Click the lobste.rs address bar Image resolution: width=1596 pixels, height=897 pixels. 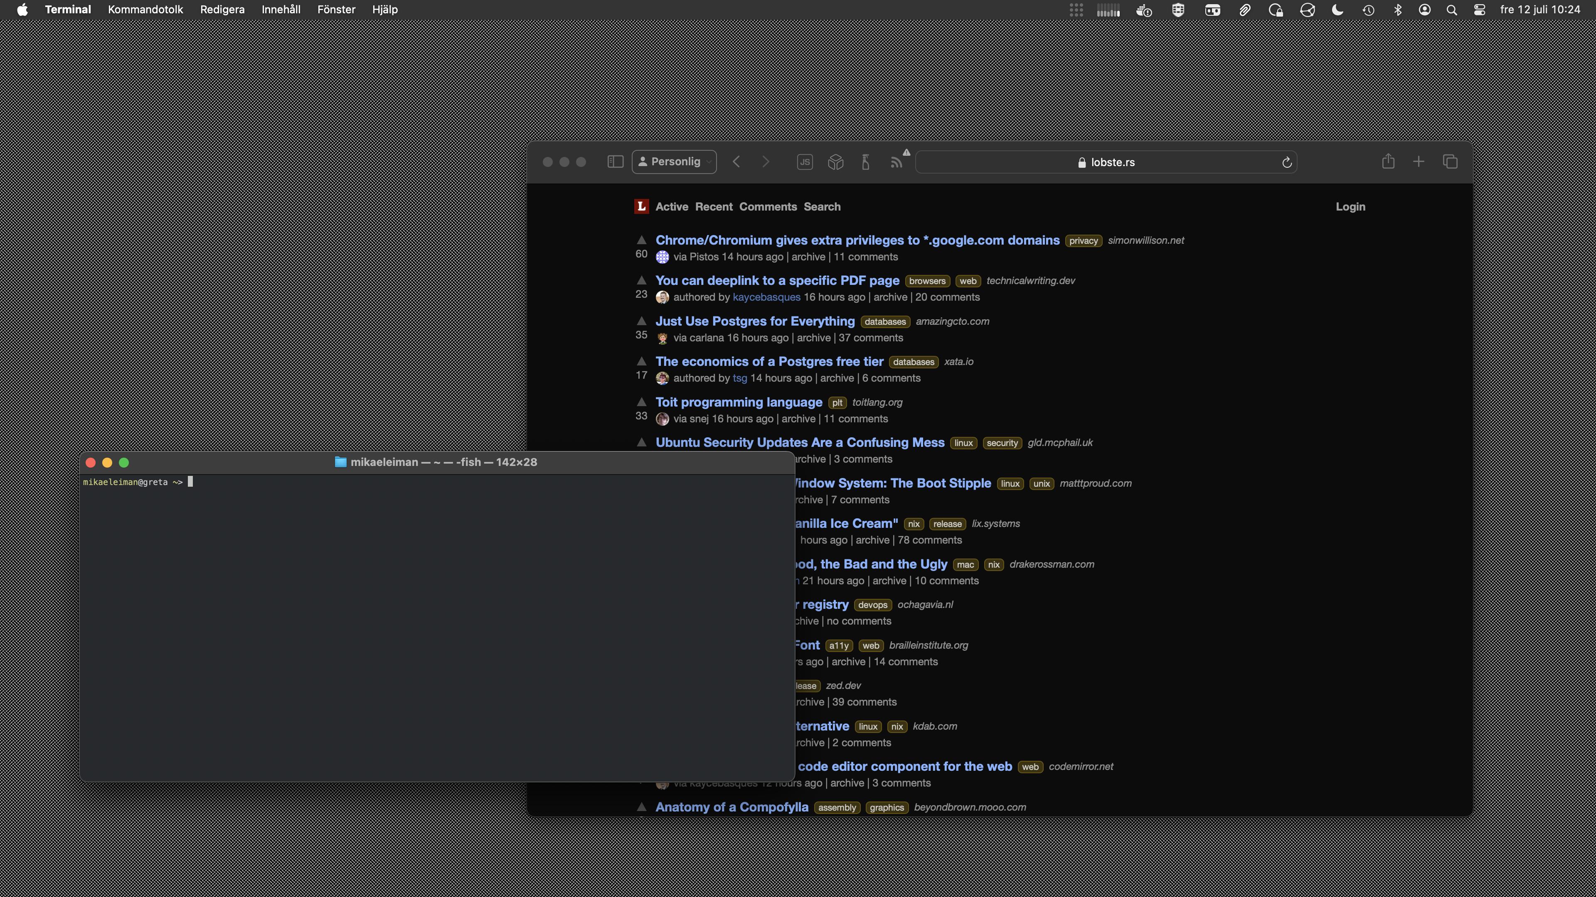click(1106, 162)
